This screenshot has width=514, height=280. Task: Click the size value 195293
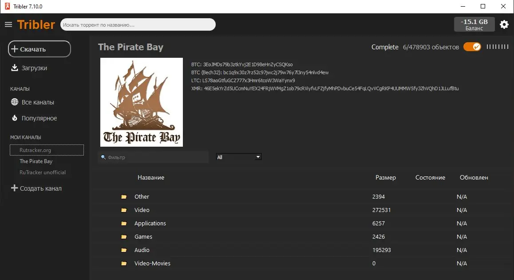pos(382,250)
